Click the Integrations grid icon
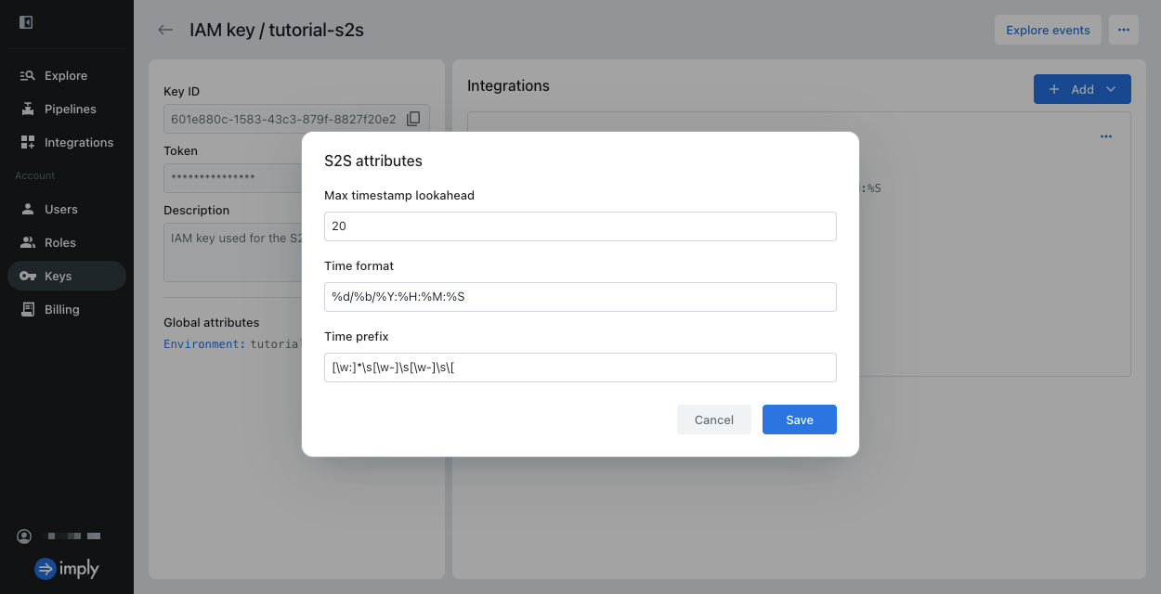This screenshot has width=1161, height=594. pos(27,142)
